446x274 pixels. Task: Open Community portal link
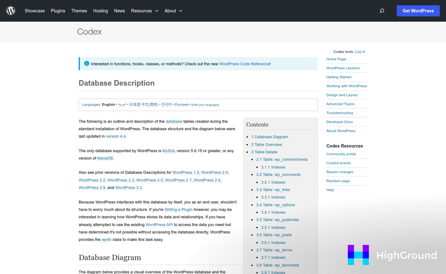coord(341,154)
